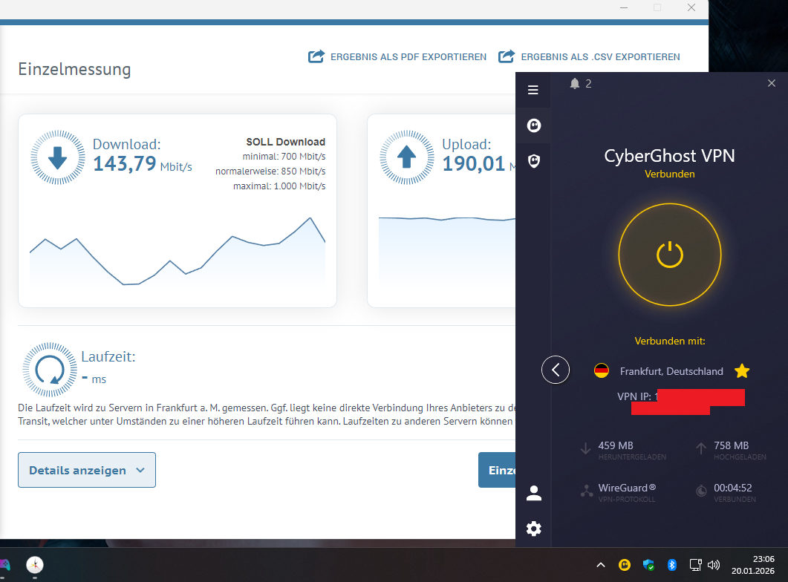Click the PDF export share icon
788x582 pixels.
click(x=316, y=56)
